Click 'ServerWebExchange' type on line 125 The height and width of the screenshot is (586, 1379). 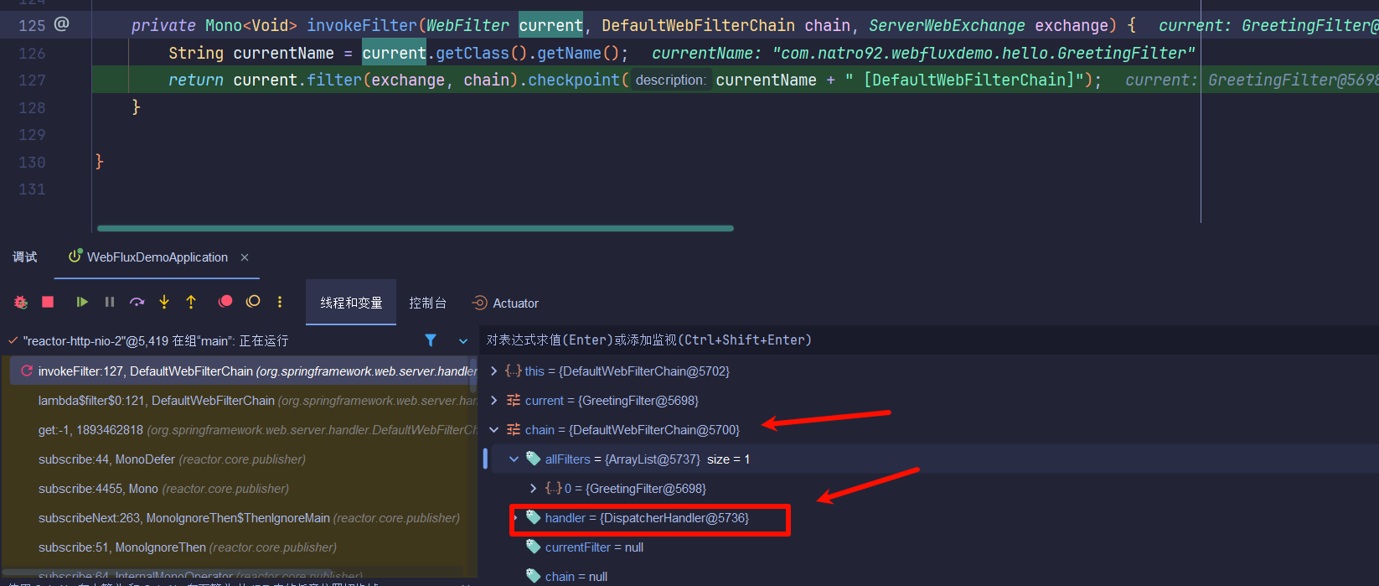pyautogui.click(x=947, y=25)
